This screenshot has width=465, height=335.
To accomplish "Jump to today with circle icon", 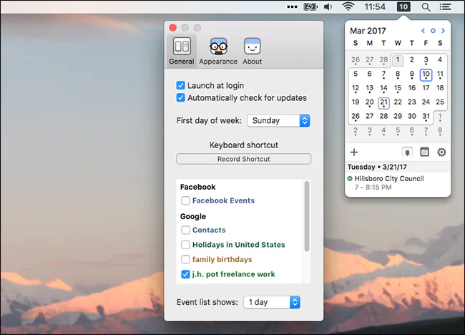I will 433,31.
